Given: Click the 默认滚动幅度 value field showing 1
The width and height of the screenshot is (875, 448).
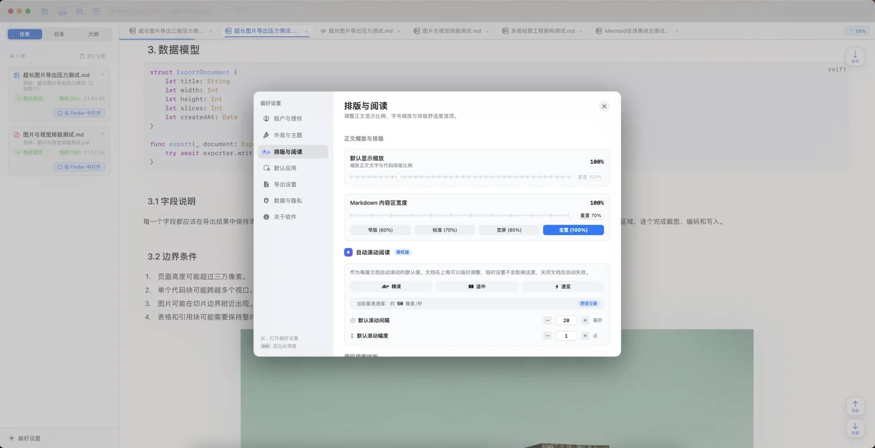Looking at the screenshot, I should click(x=566, y=336).
